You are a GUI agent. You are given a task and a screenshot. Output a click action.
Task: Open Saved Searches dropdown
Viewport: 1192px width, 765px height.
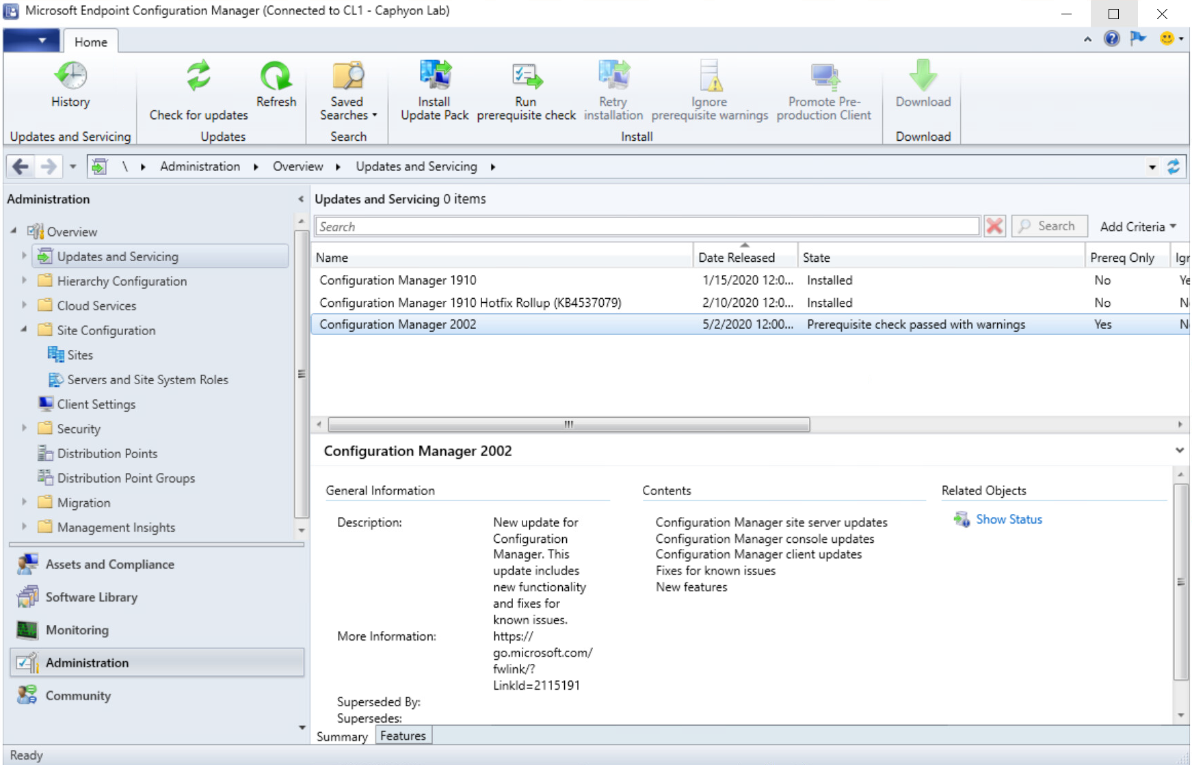tap(348, 92)
